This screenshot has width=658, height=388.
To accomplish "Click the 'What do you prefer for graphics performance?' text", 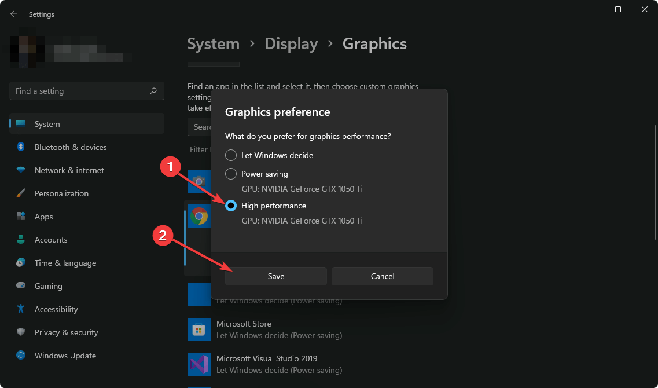I will (308, 137).
